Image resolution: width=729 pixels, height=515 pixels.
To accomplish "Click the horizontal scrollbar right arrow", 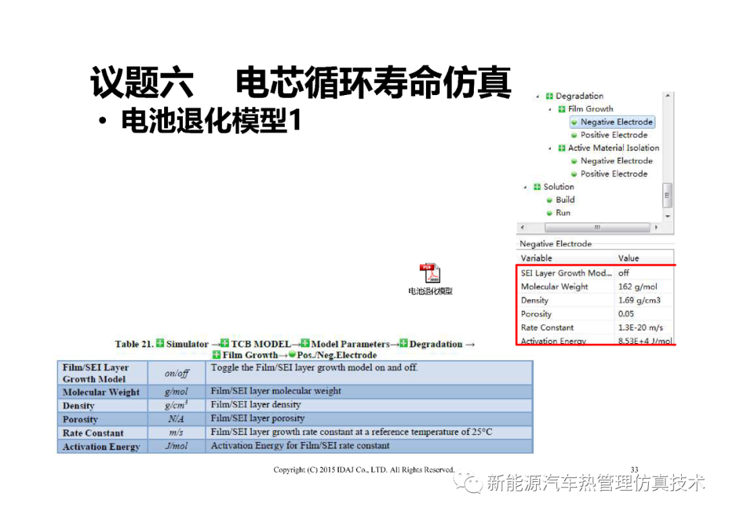I will (x=656, y=228).
